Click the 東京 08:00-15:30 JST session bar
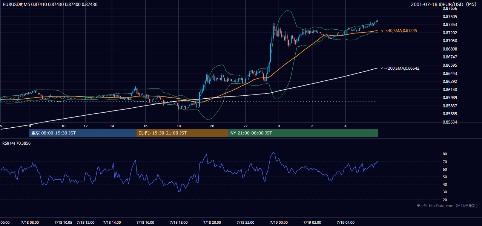 click(83, 133)
